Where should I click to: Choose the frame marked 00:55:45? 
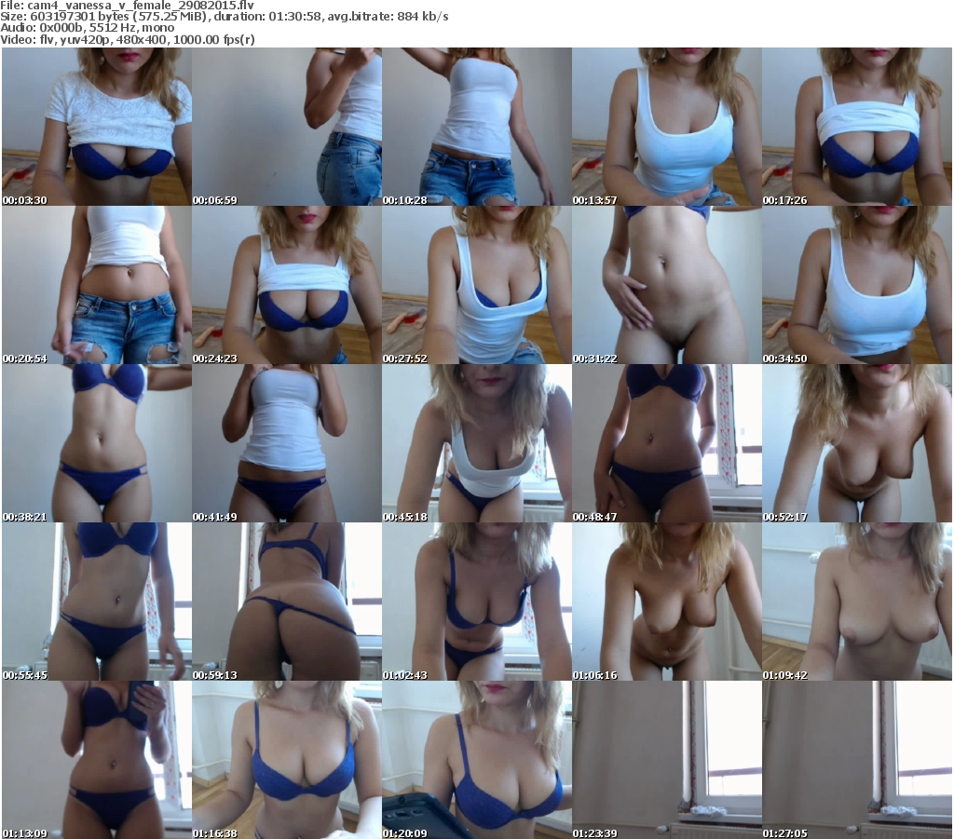97,601
